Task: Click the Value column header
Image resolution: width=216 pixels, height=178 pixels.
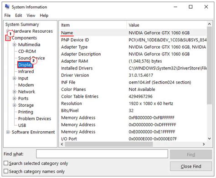Action: point(167,25)
